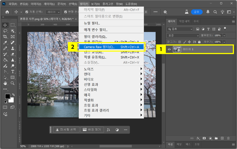237x149 pixels.
Task: Delete layer trash icon
Action: click(228, 138)
